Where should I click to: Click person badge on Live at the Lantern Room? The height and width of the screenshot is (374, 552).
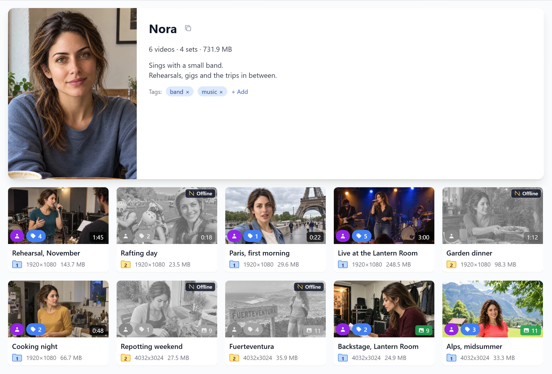[x=343, y=236]
